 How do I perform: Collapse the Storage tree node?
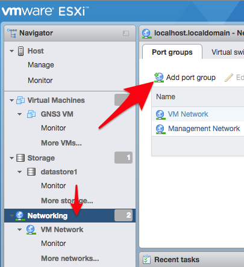[11, 158]
